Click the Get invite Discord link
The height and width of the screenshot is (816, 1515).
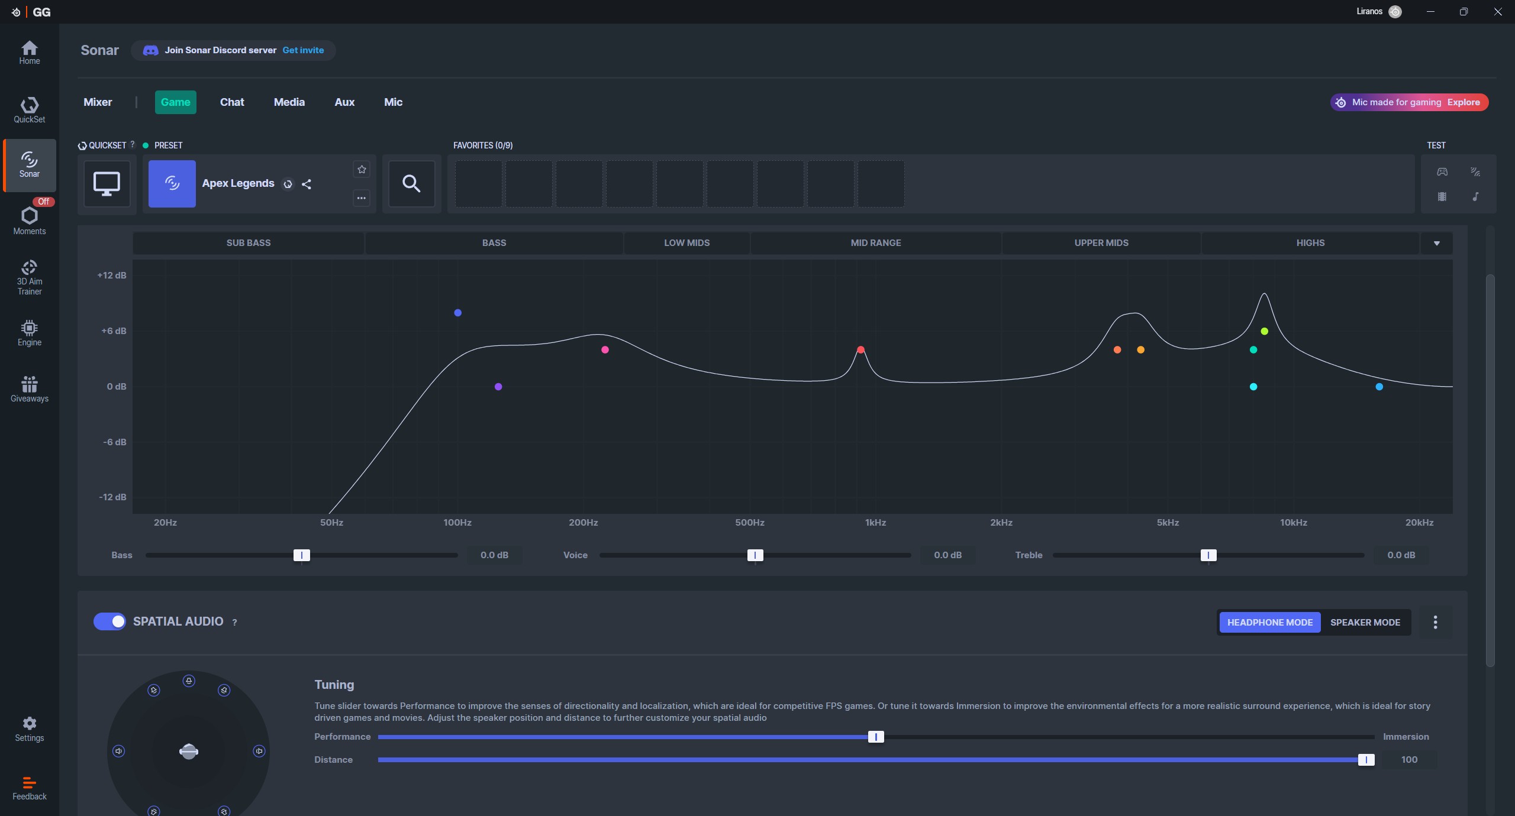303,50
